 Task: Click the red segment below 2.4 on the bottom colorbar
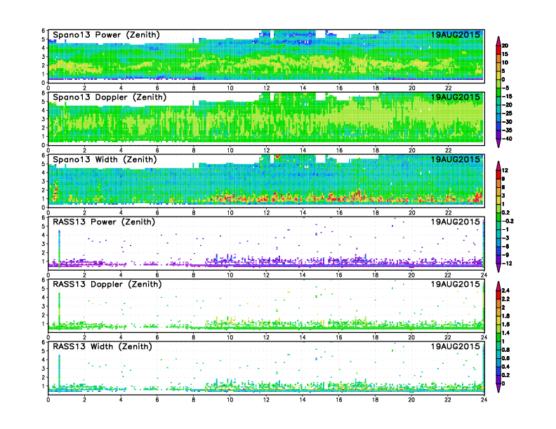click(498, 295)
